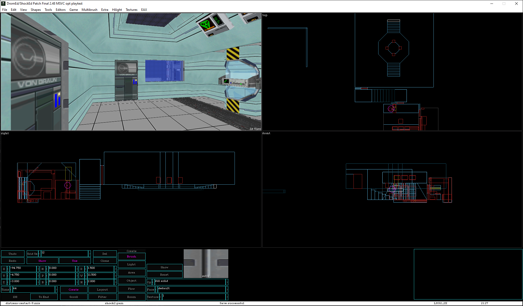Open the Multibrush menu
This screenshot has height=306, width=523.
coord(89,10)
